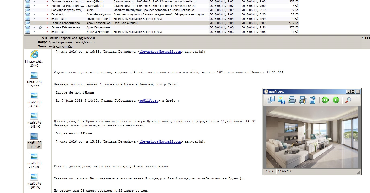Click the print preview eye icon

pos(313,100)
